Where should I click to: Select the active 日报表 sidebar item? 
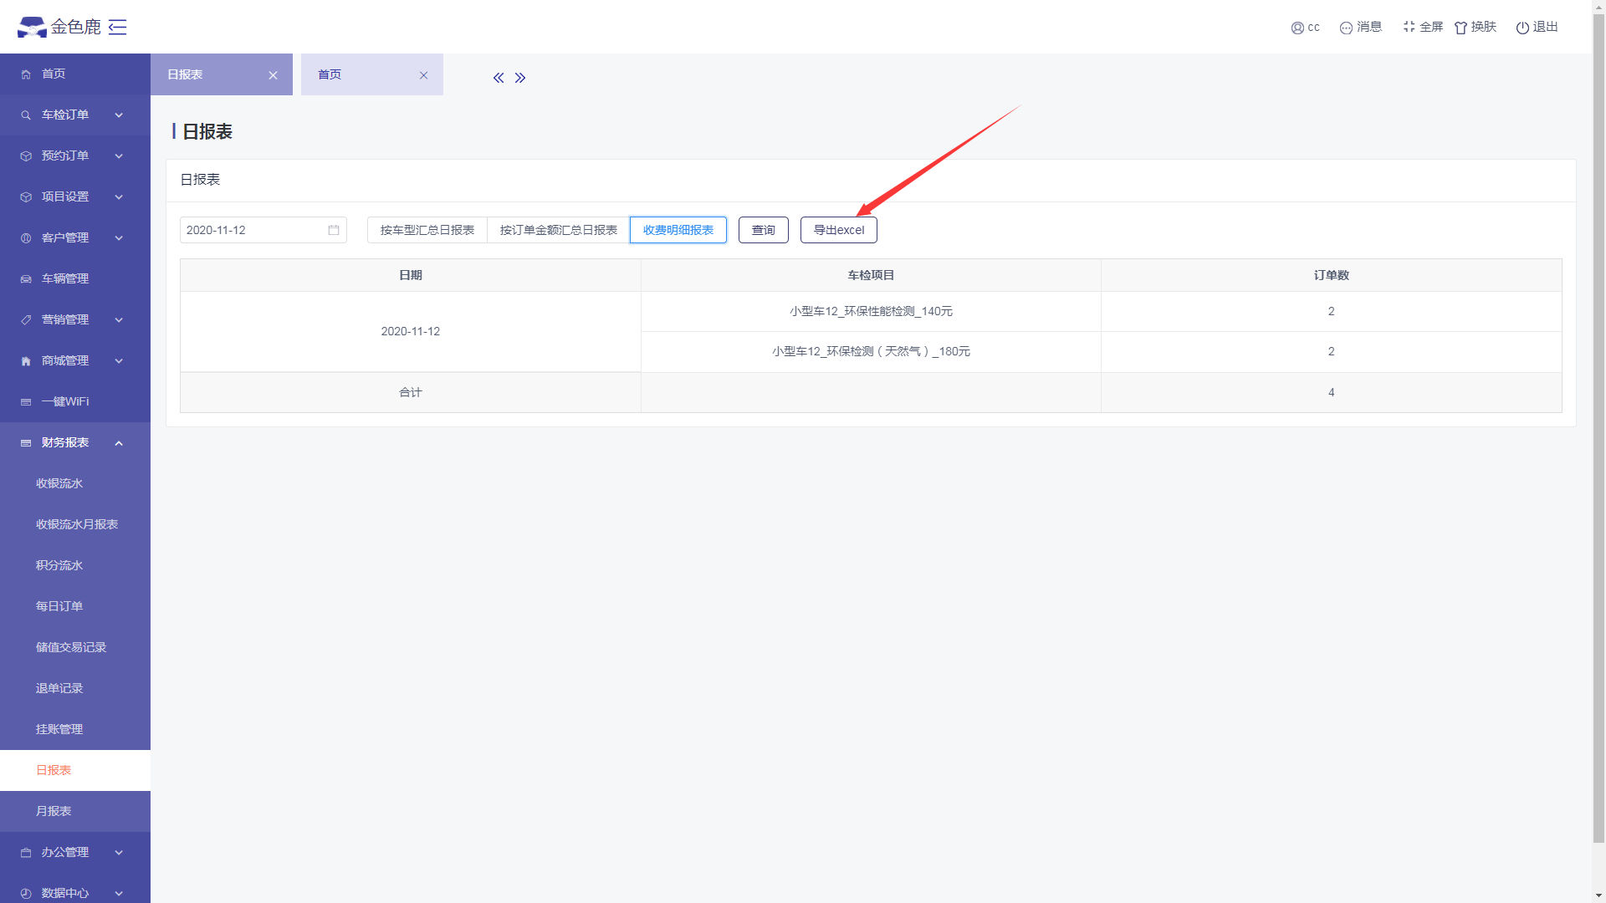tap(75, 770)
